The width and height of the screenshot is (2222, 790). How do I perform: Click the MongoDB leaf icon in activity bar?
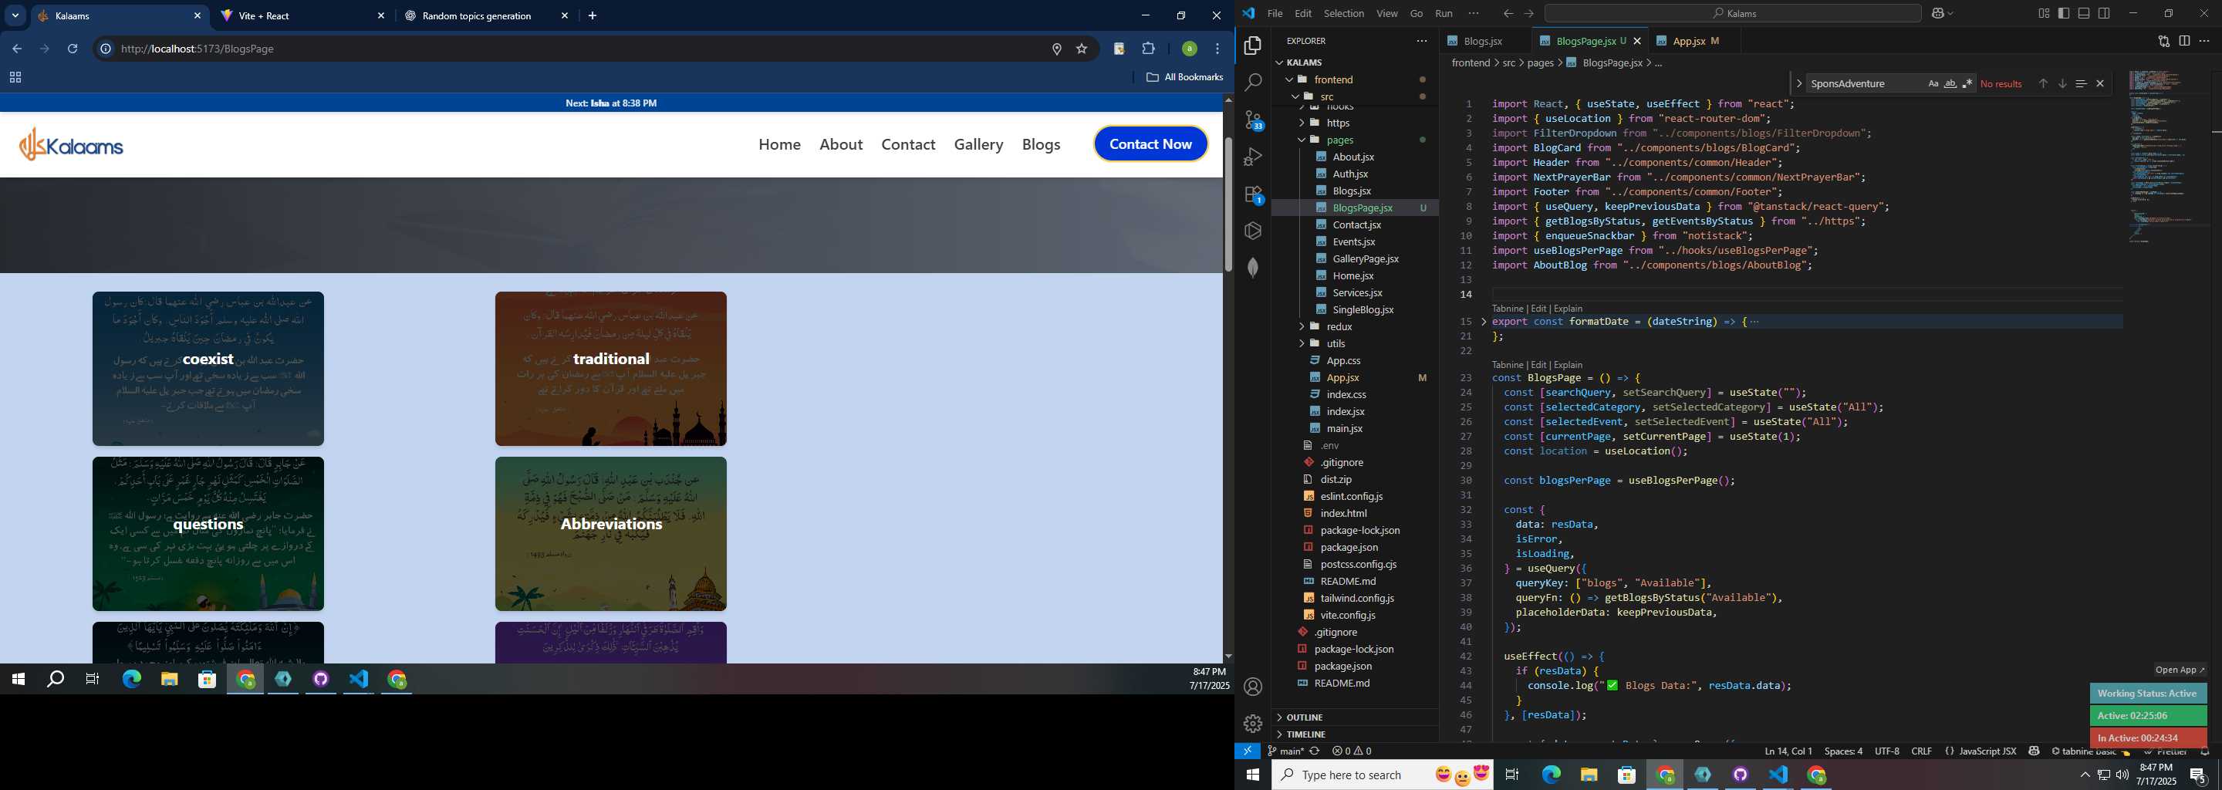pyautogui.click(x=1252, y=268)
